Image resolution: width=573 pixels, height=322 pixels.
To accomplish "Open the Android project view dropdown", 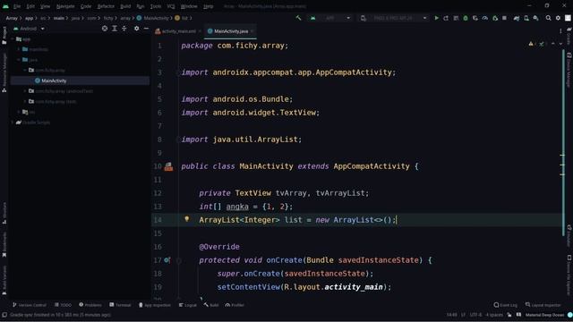I will [x=29, y=29].
